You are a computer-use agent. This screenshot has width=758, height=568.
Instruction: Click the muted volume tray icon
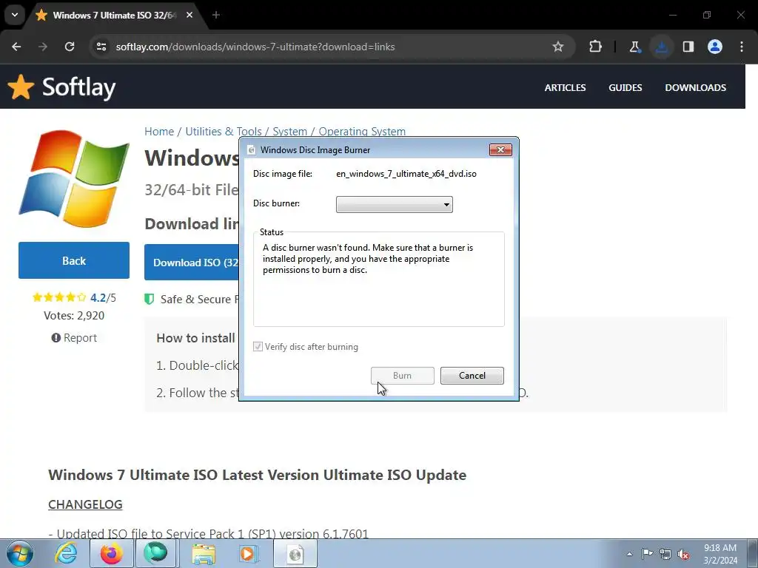pos(683,555)
